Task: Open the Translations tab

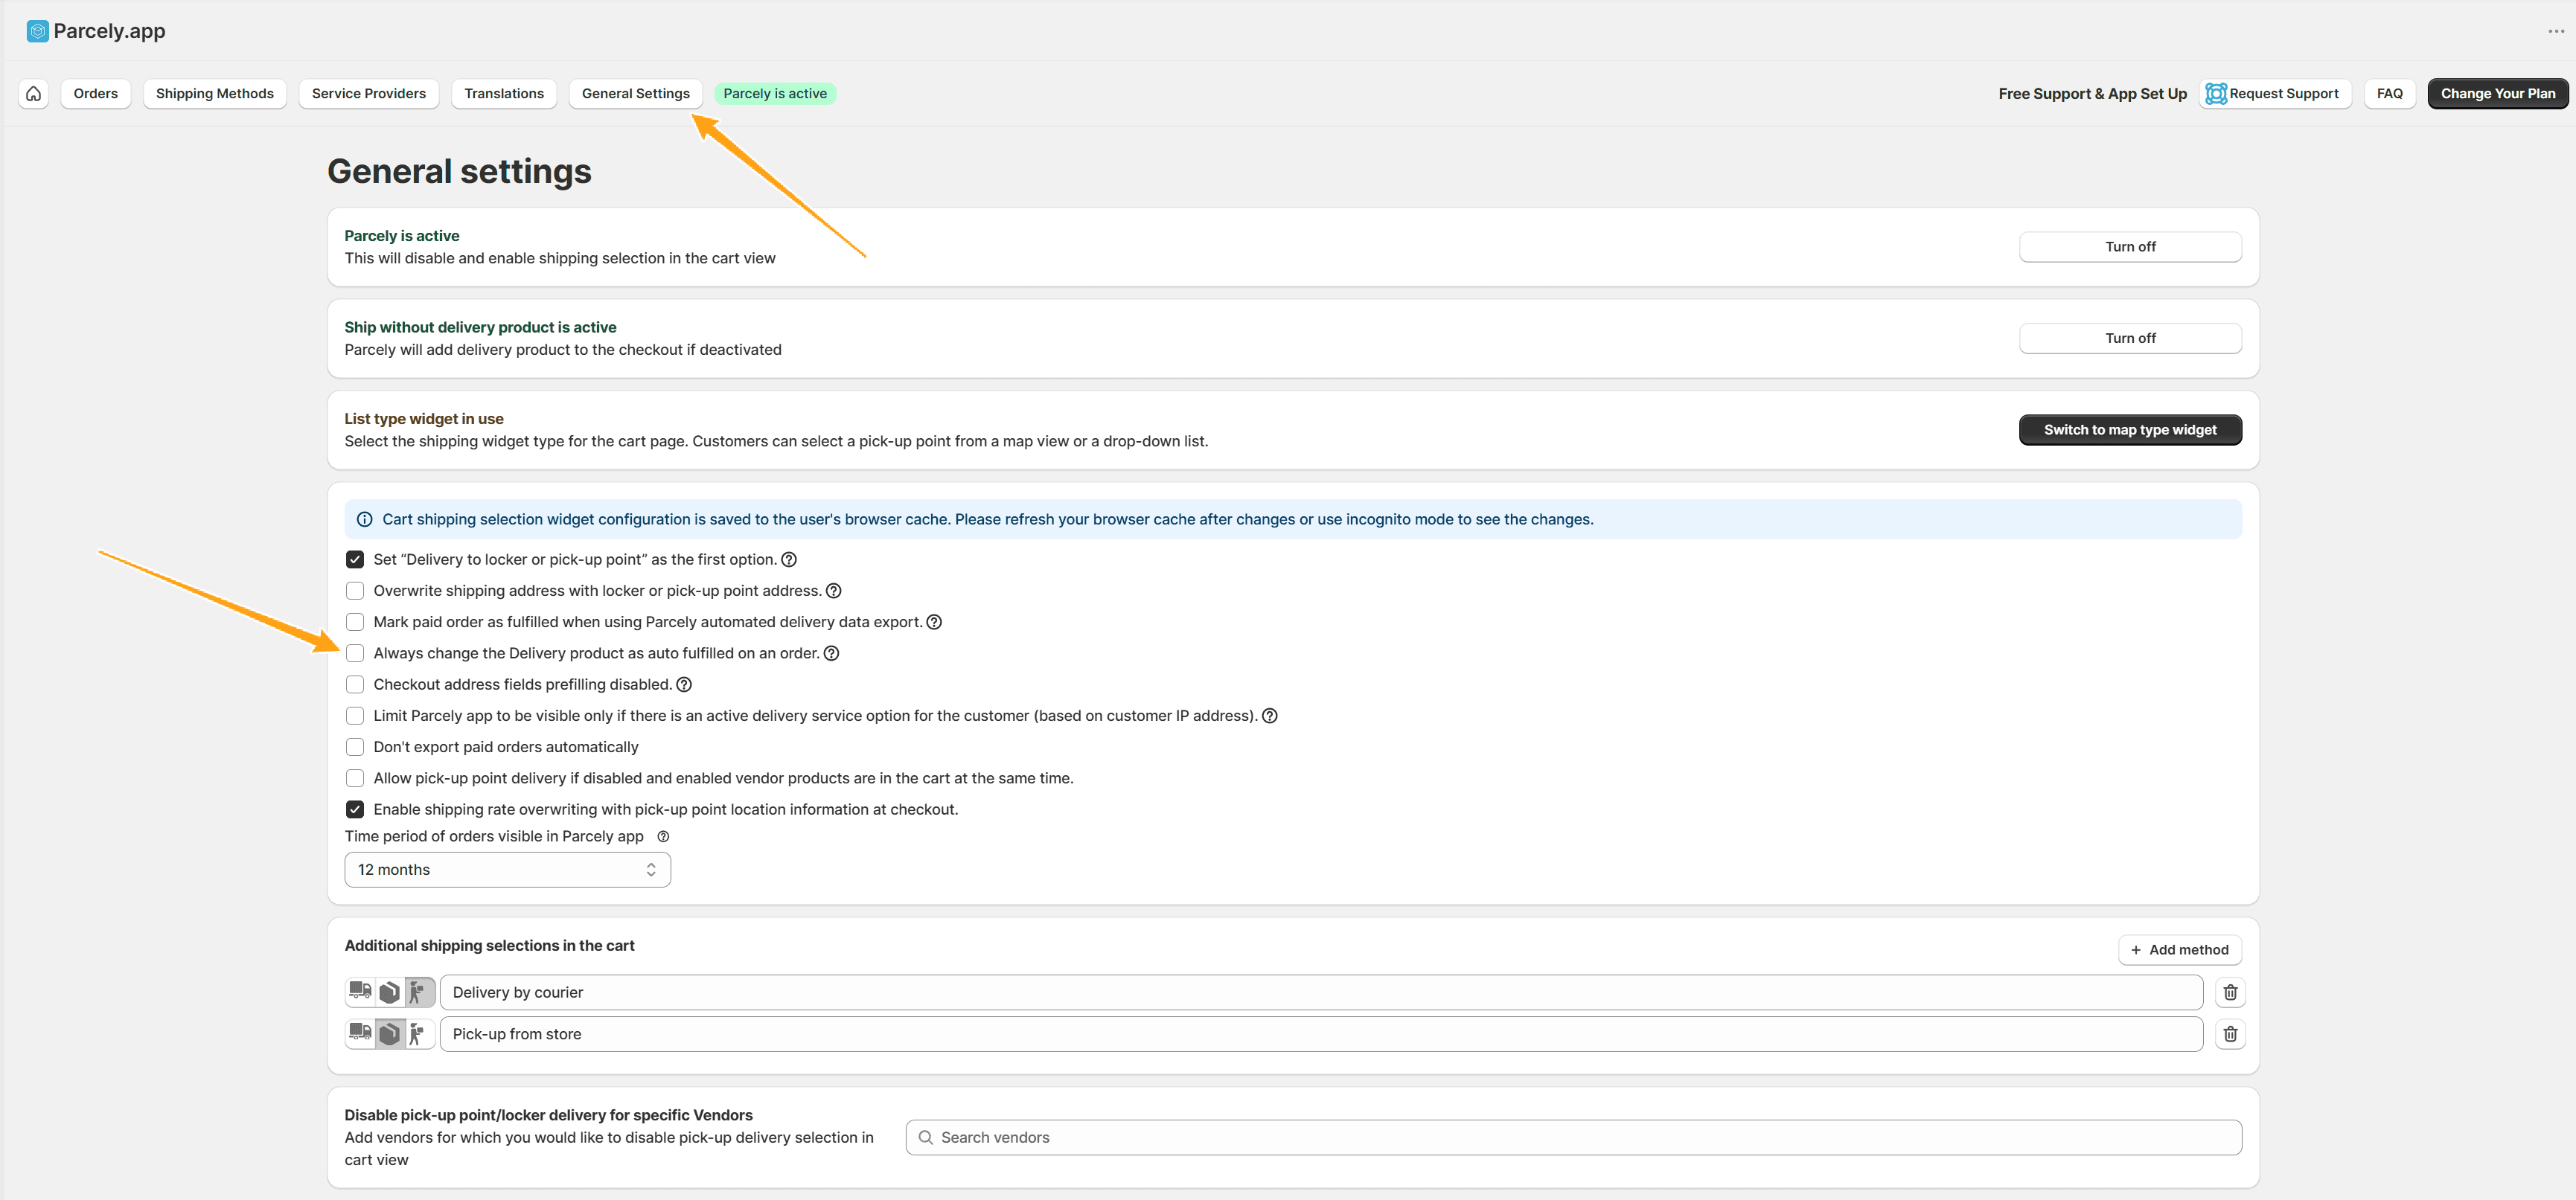Action: (x=503, y=93)
